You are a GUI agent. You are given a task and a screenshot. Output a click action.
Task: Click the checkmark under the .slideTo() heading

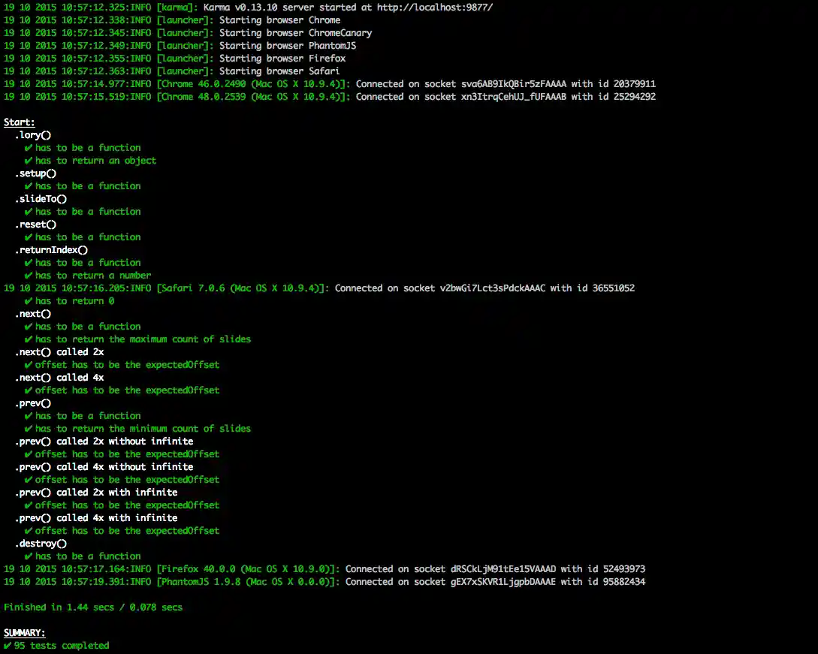click(x=29, y=212)
